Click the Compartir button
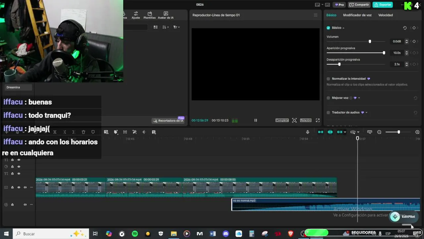Image resolution: width=424 pixels, height=239 pixels. point(359,5)
